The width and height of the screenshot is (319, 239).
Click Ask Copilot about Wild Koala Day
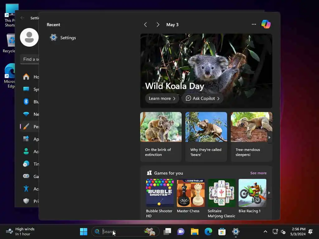(202, 98)
